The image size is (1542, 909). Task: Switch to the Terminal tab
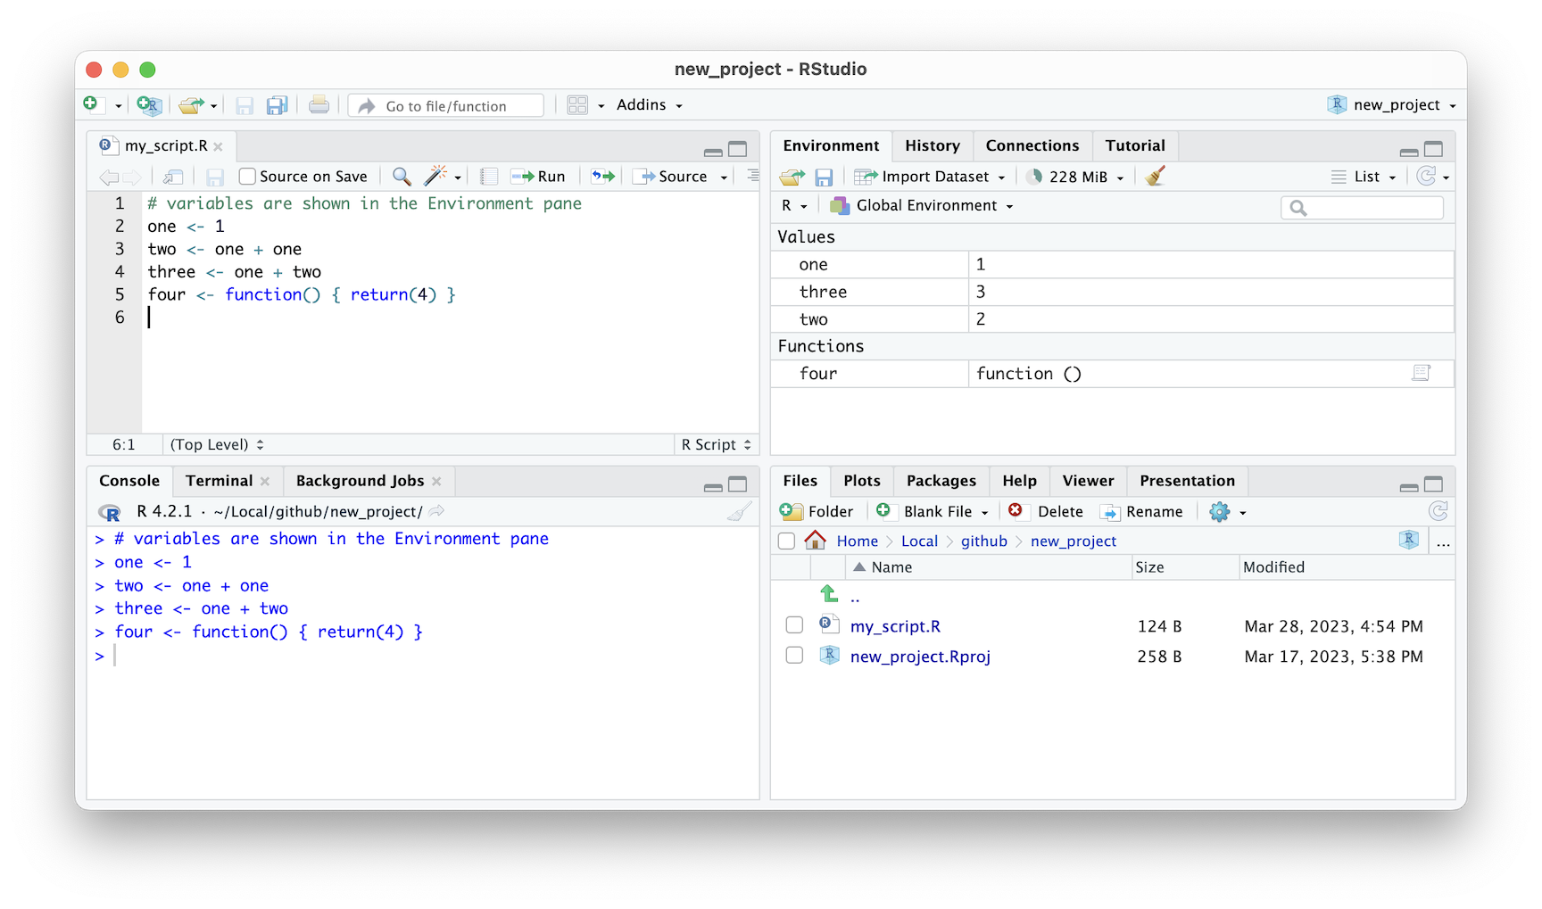(220, 481)
